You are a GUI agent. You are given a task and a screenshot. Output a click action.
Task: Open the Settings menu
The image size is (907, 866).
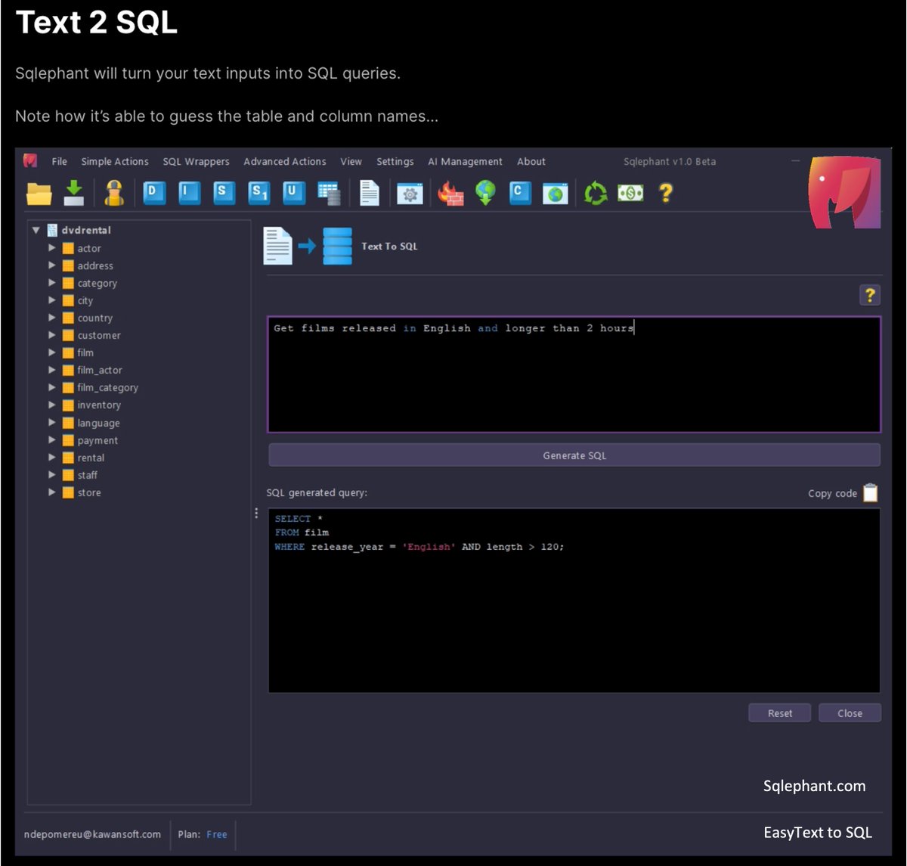[x=395, y=161]
